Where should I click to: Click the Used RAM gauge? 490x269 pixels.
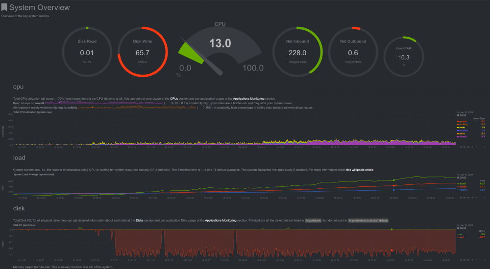click(x=404, y=56)
